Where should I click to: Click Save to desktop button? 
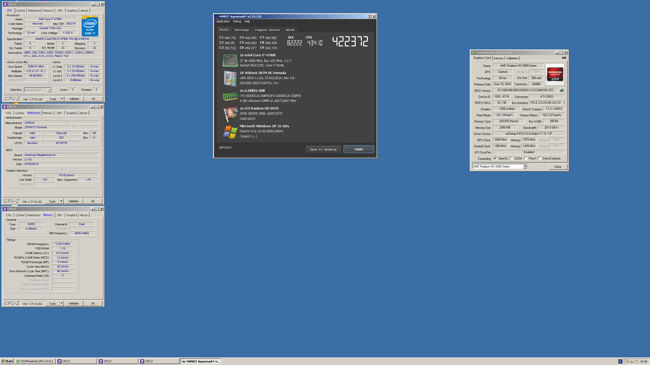[323, 149]
